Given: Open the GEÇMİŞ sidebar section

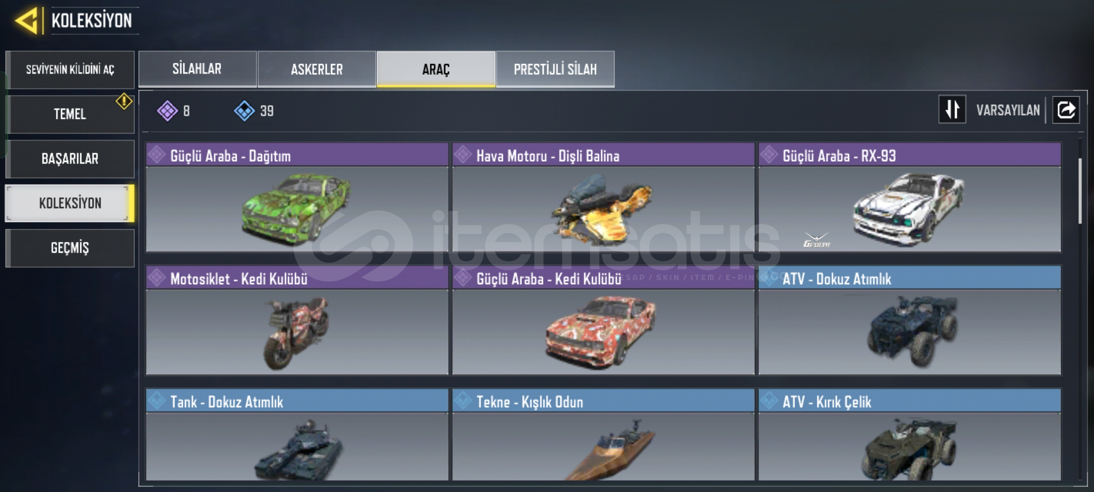Looking at the screenshot, I should point(70,248).
